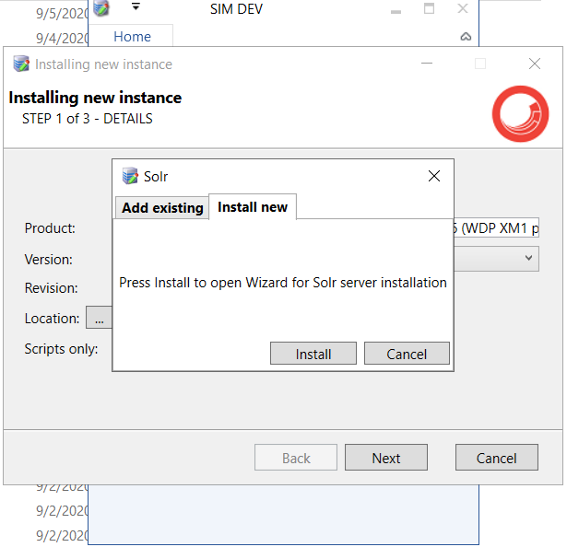Viewport: 567px width, 547px height.
Task: Maximize the SIM DEV window
Action: click(429, 8)
